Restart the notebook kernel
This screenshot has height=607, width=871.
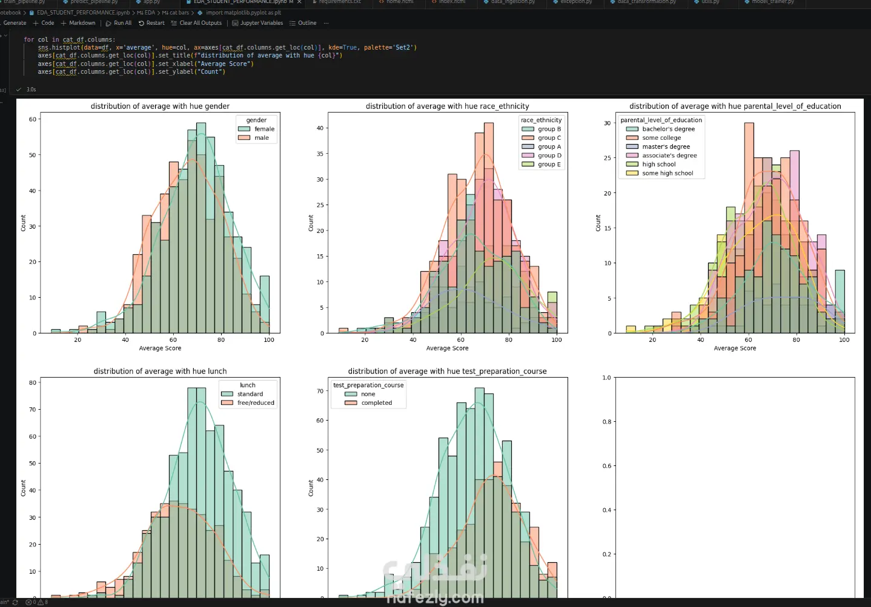click(x=151, y=23)
